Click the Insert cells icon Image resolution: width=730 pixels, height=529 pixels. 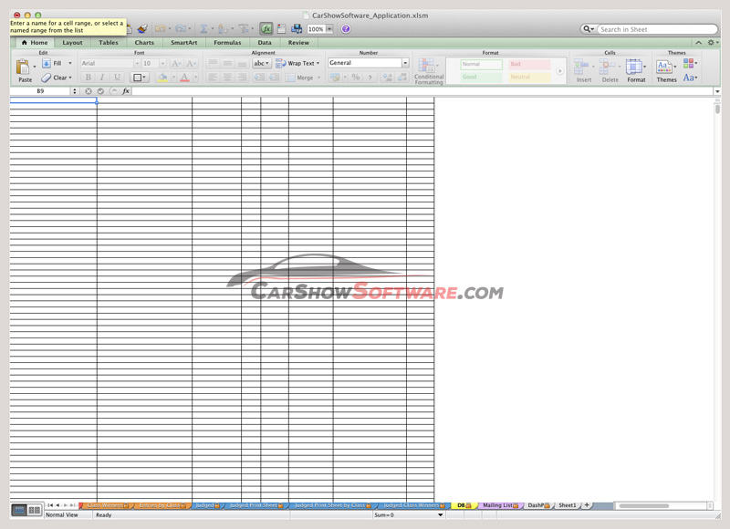tap(580, 66)
